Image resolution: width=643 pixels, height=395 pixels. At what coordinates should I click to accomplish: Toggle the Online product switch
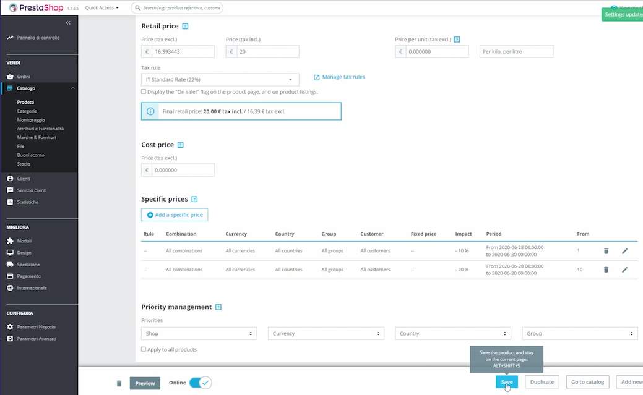pyautogui.click(x=200, y=383)
